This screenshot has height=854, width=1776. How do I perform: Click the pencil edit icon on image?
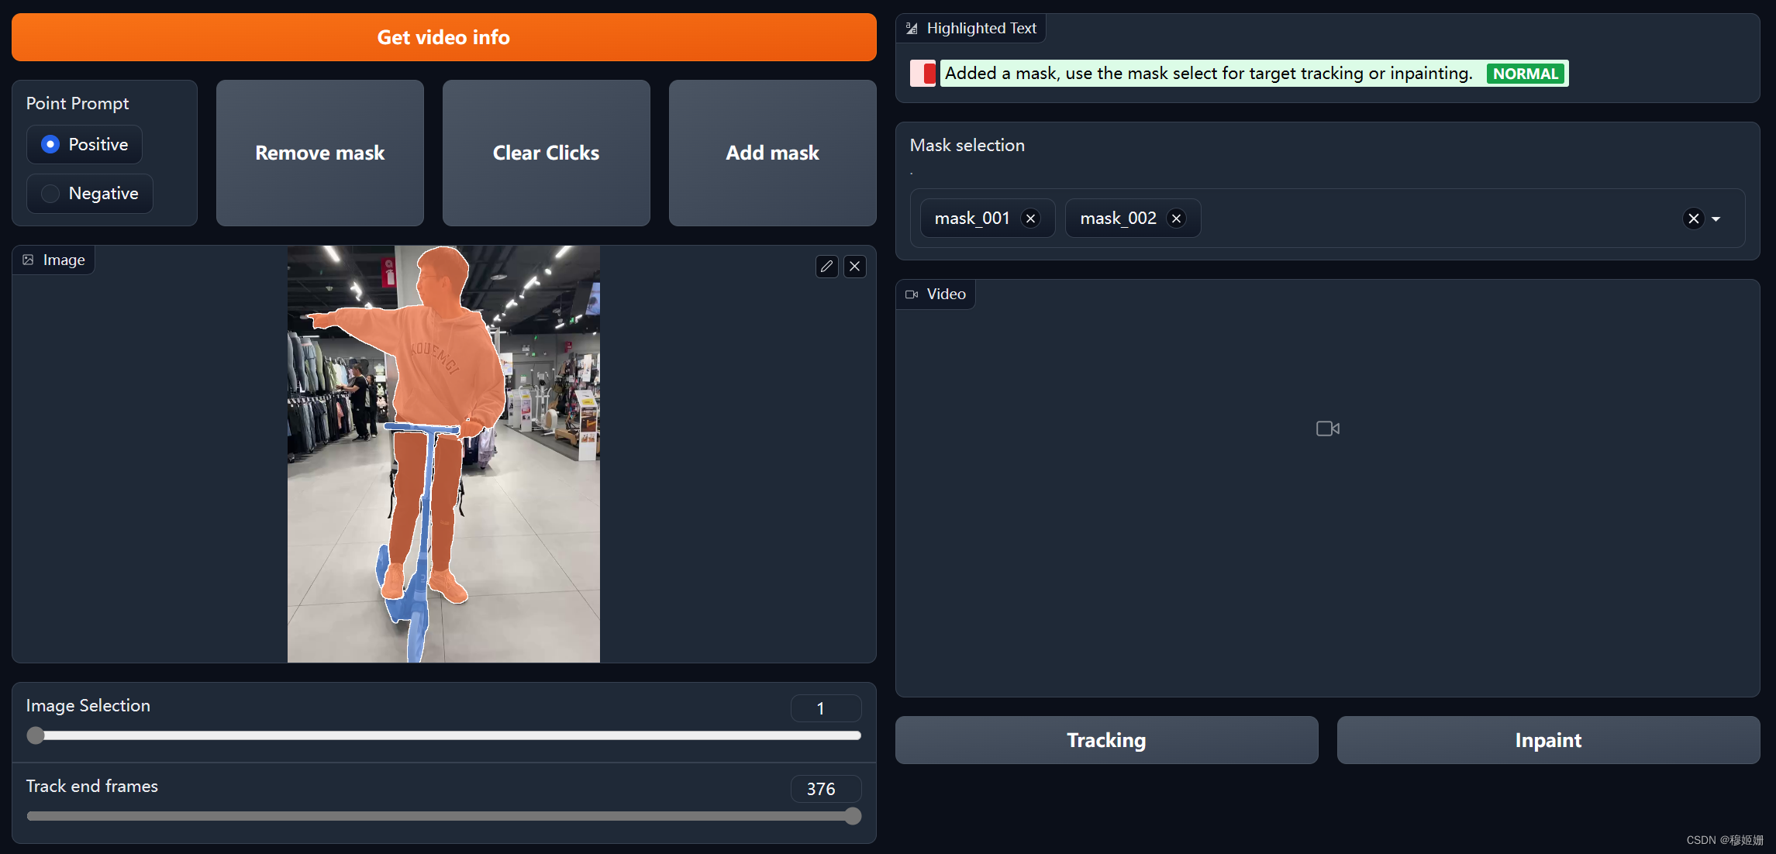(x=826, y=267)
